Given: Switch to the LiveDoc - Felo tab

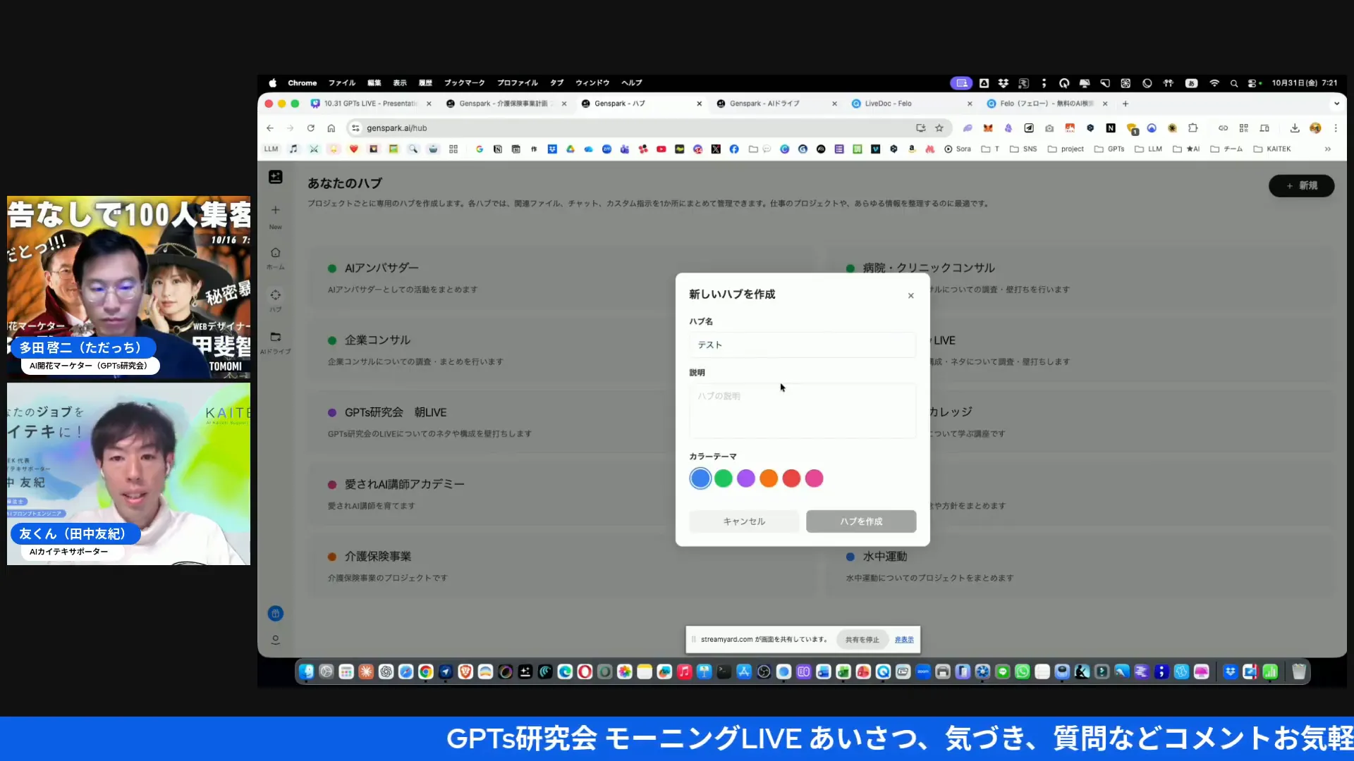Looking at the screenshot, I should click(x=889, y=103).
